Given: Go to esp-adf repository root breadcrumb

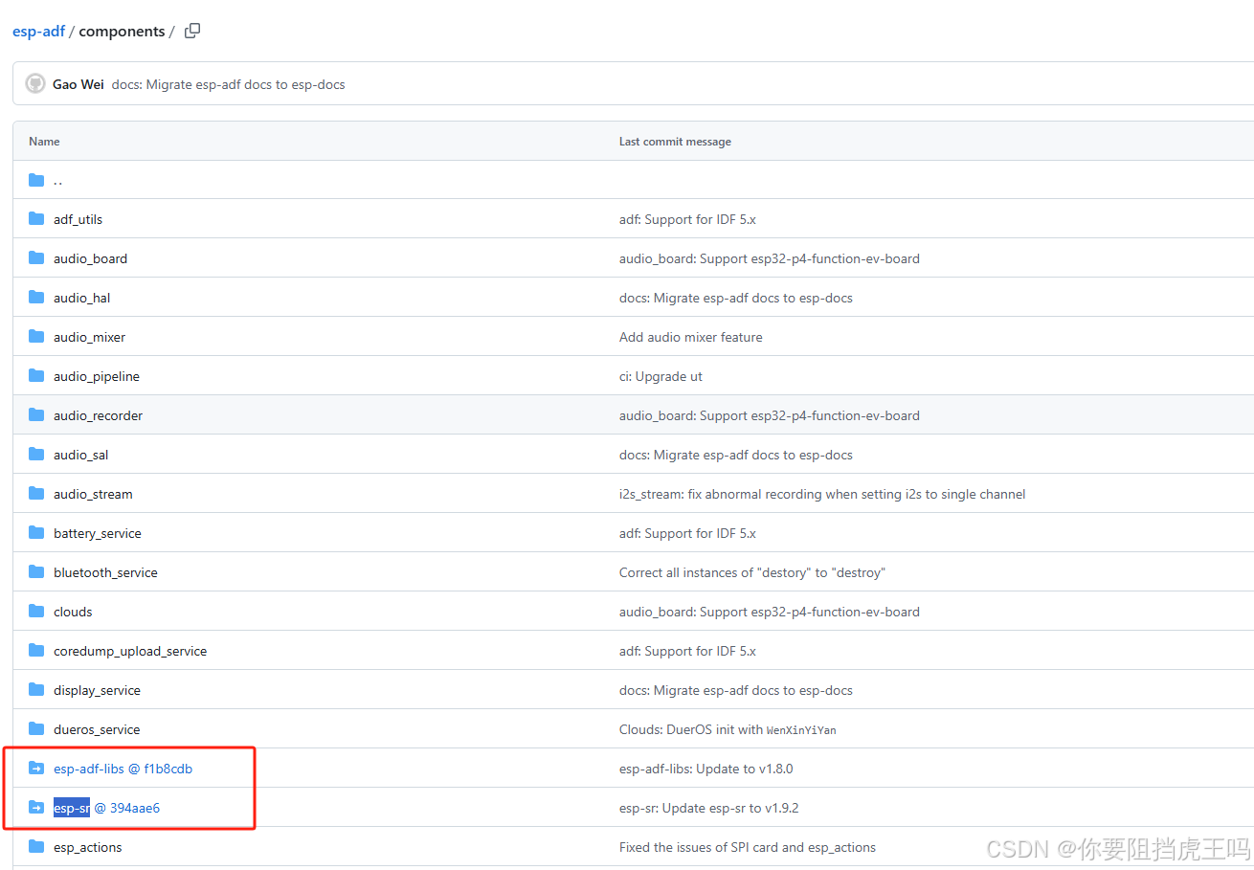Looking at the screenshot, I should click(x=38, y=32).
